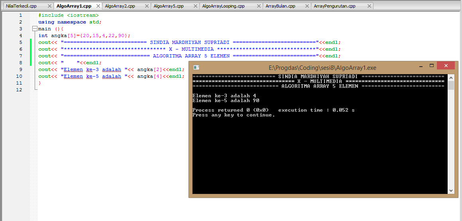Click line number 1 in the gutter
462x221 pixels.
click(20, 15)
